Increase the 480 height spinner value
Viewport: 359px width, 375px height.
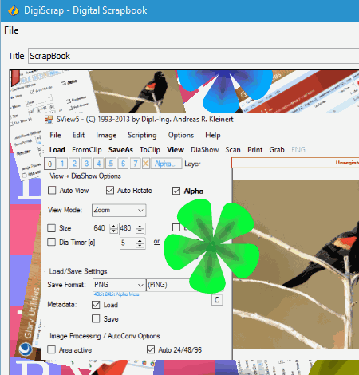tap(140, 227)
